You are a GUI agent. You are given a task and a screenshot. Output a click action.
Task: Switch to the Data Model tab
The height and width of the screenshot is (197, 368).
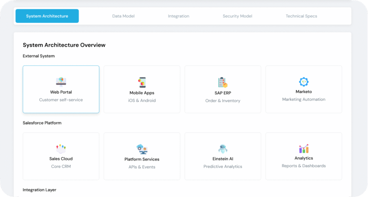point(123,16)
